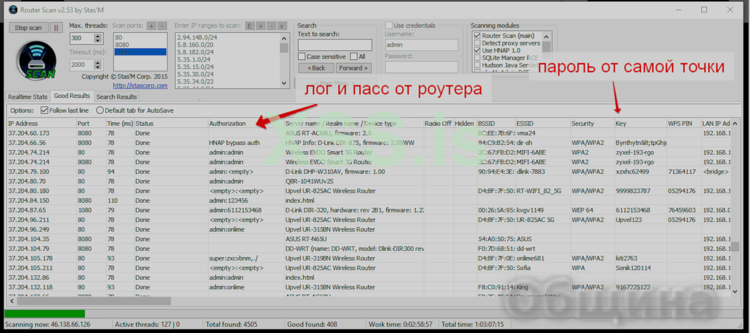Viewport: 750px width, 333px height.
Task: Toggle the Follow last line checkbox
Action: pos(45,110)
